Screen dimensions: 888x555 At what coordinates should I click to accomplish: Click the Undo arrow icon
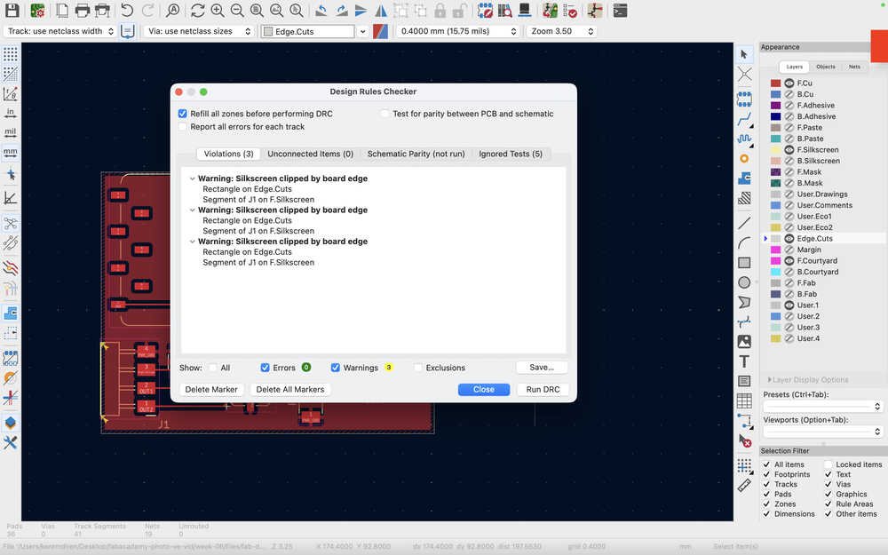(x=127, y=10)
